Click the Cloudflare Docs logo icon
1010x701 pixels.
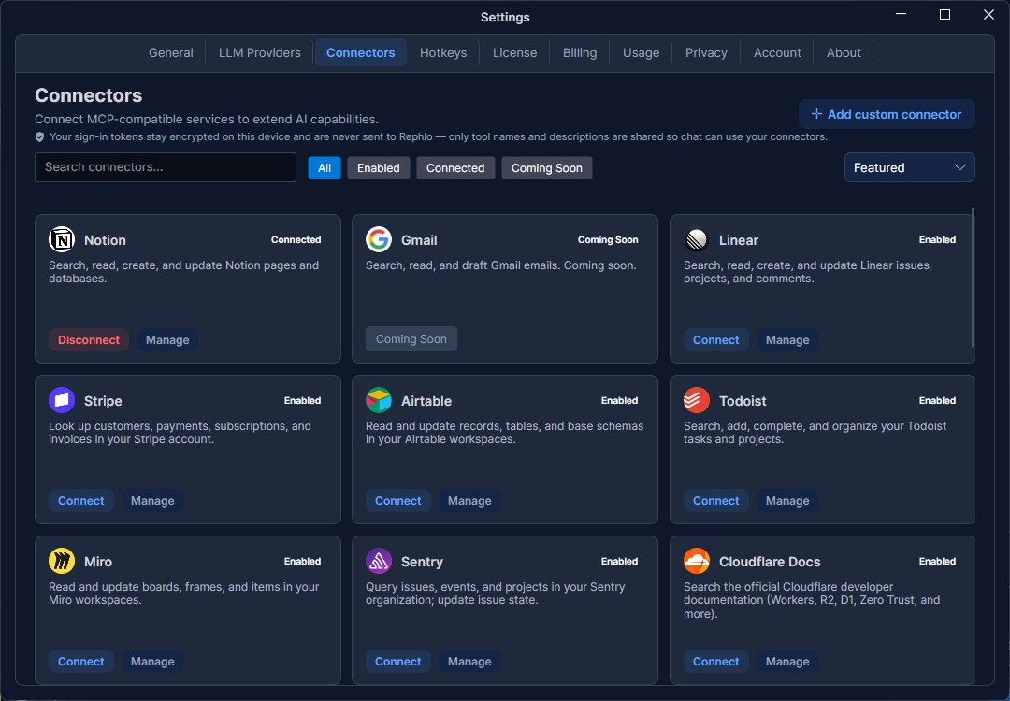click(x=697, y=562)
